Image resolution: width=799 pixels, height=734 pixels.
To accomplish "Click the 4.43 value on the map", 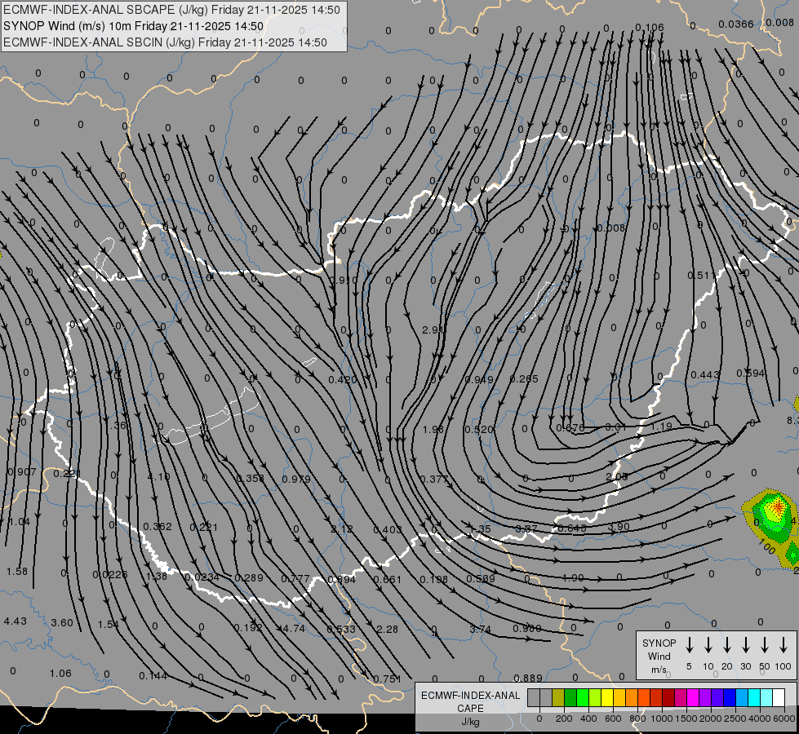I will coord(16,621).
